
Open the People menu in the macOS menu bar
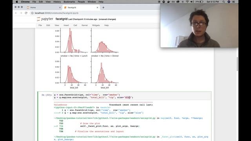pos(81,2)
